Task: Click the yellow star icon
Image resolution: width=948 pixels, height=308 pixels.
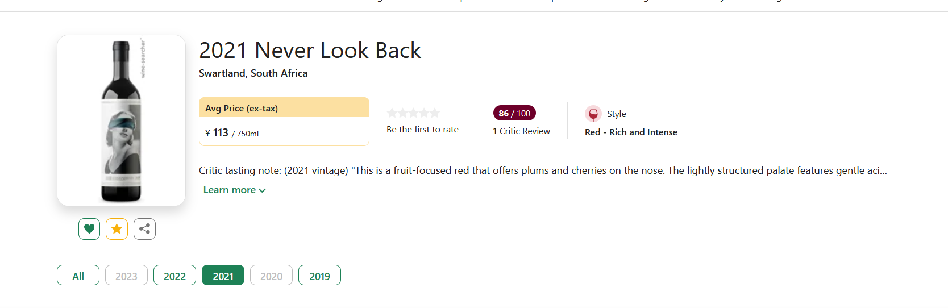Action: click(x=117, y=229)
